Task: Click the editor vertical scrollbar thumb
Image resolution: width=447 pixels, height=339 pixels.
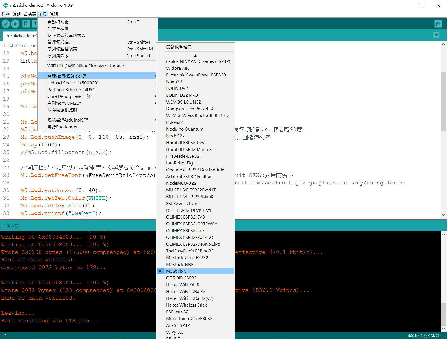Action: tap(444, 102)
